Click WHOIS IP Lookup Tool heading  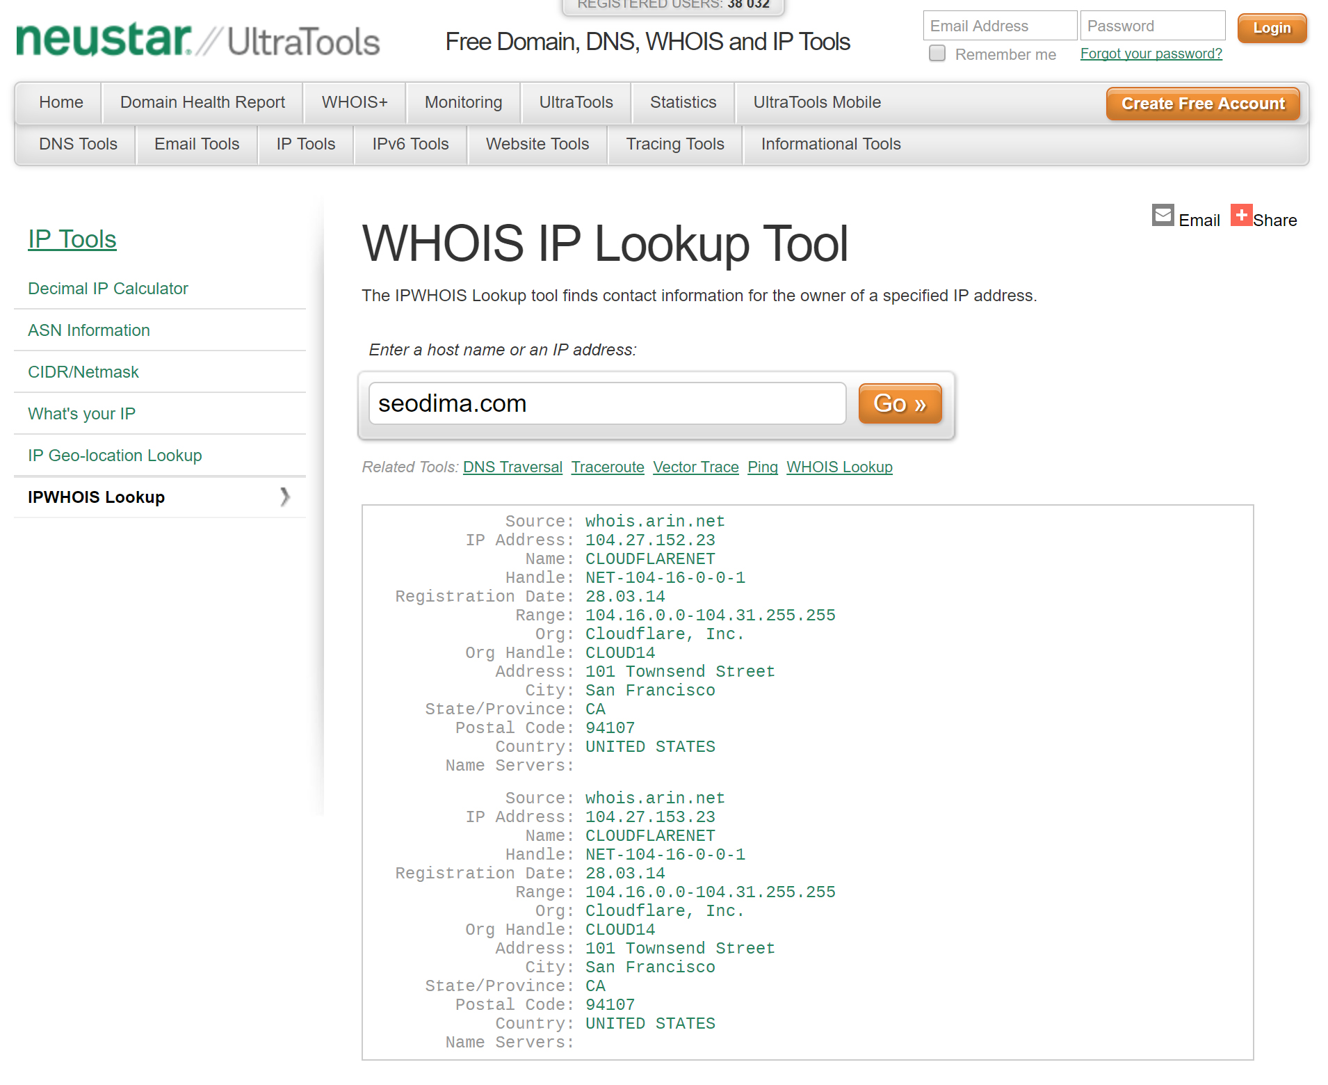pyautogui.click(x=605, y=243)
